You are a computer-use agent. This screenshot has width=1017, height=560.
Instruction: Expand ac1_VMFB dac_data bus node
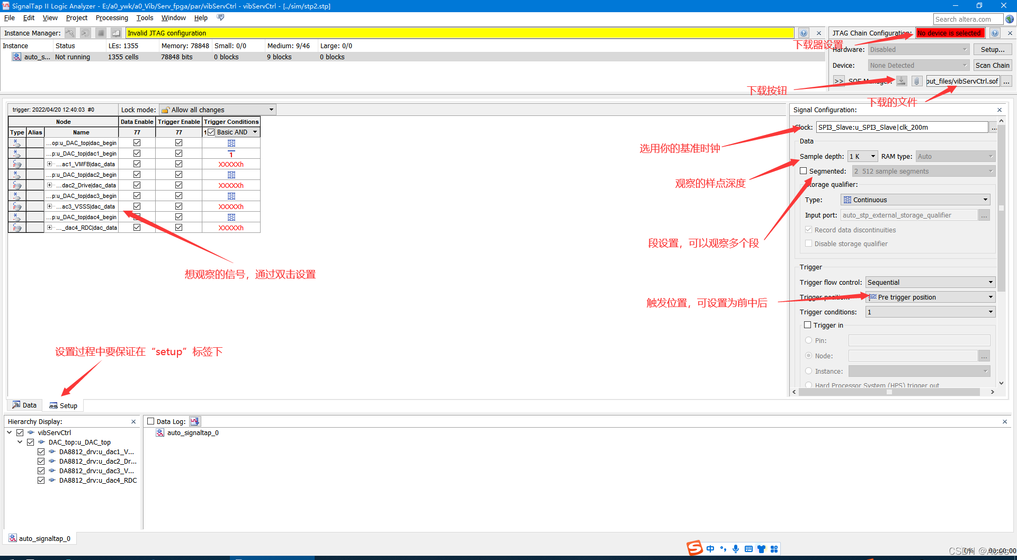tap(49, 164)
